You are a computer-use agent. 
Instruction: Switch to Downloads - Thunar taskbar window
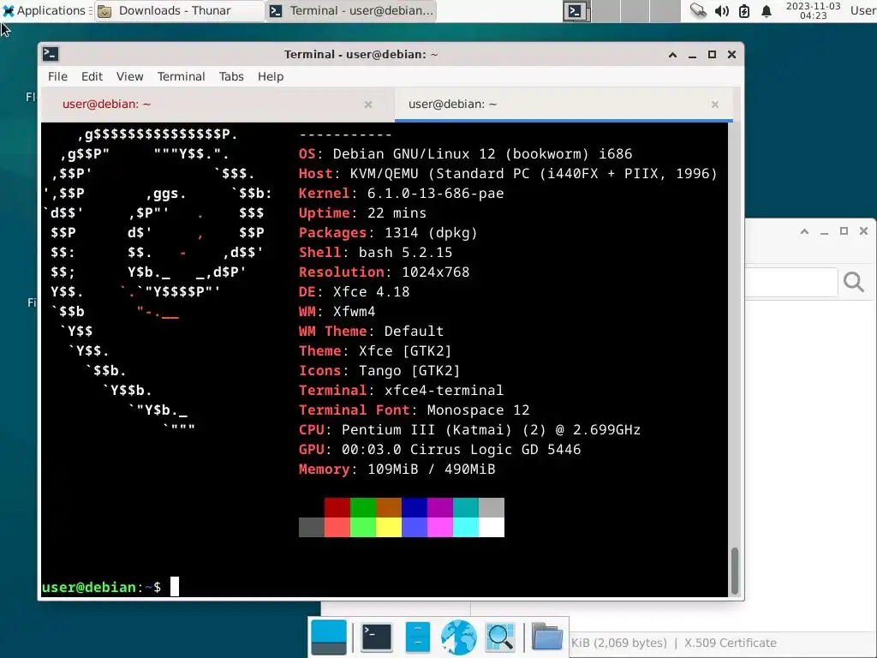tap(180, 10)
